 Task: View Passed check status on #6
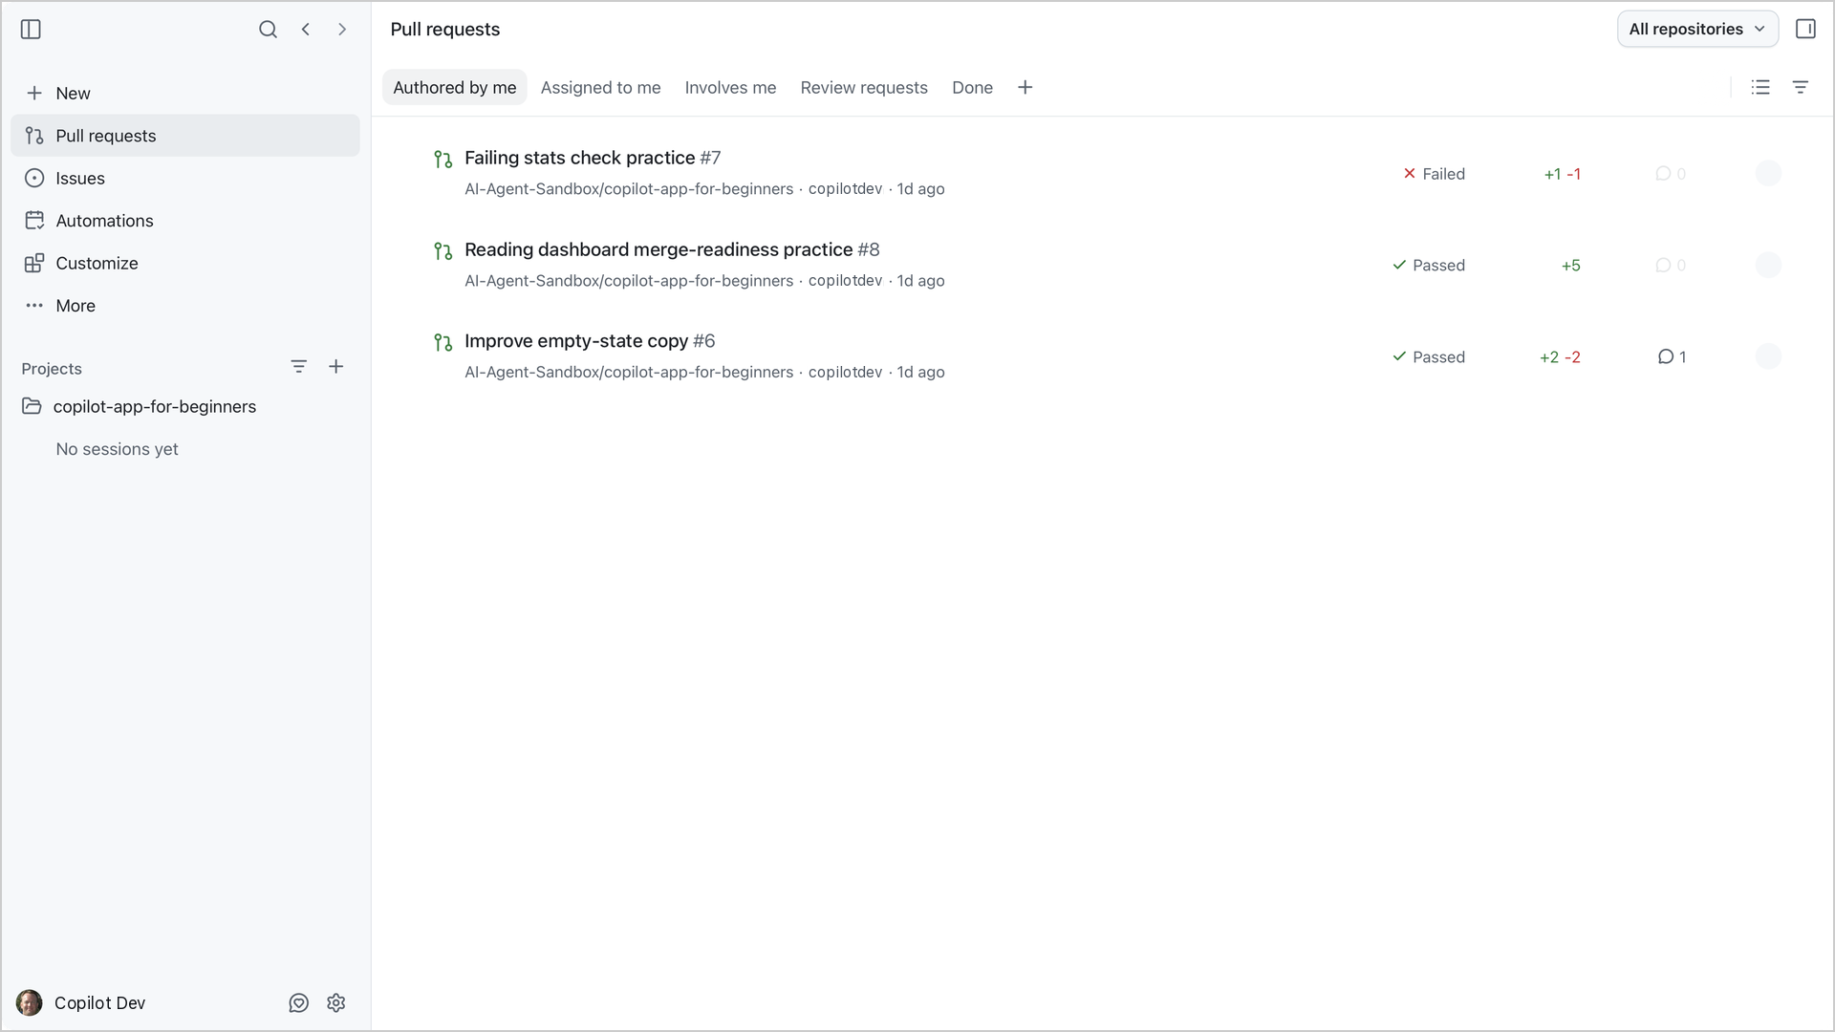click(x=1429, y=357)
